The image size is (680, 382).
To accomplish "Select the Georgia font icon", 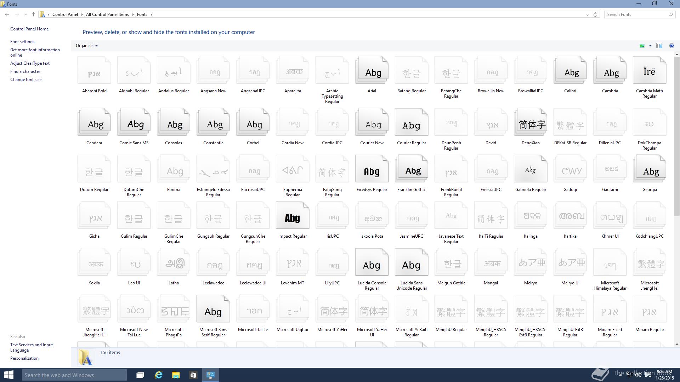I will pos(650,169).
